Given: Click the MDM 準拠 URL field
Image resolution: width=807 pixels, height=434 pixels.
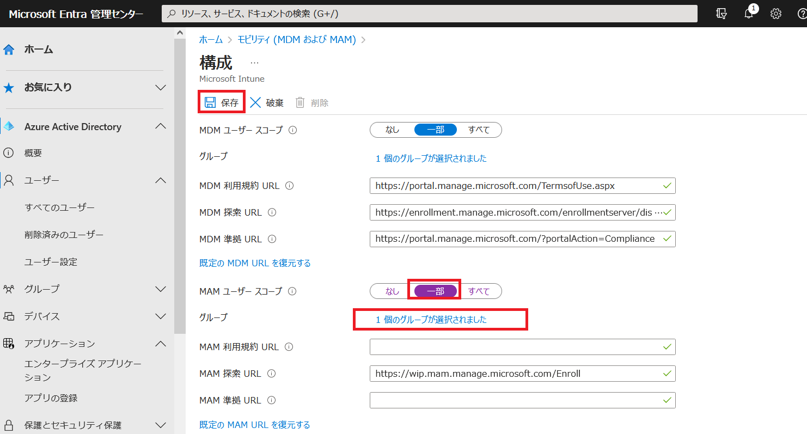Looking at the screenshot, I should coord(523,239).
